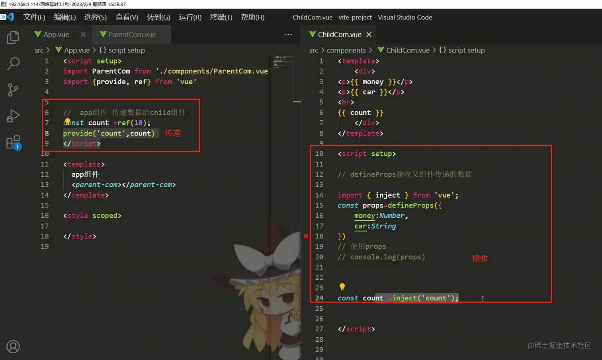The height and width of the screenshot is (360, 602).
Task: Click the "import { inject } from 'vue';" line
Action: coord(398,195)
